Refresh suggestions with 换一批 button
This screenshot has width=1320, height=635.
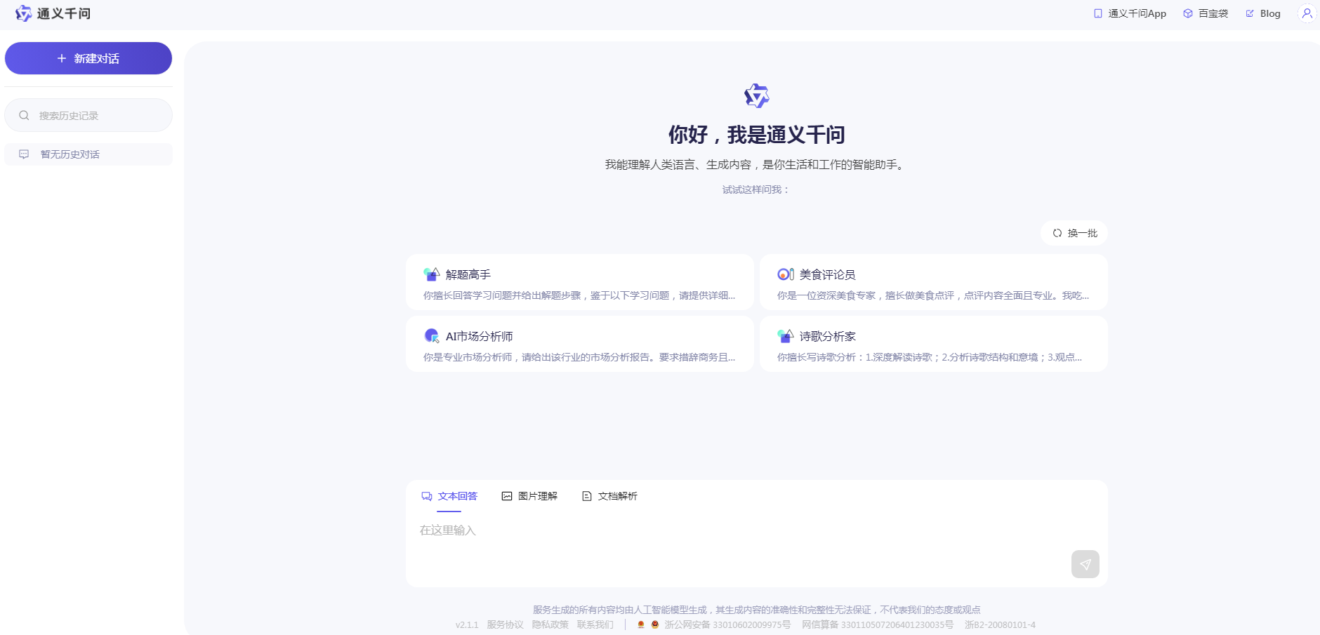(1074, 233)
